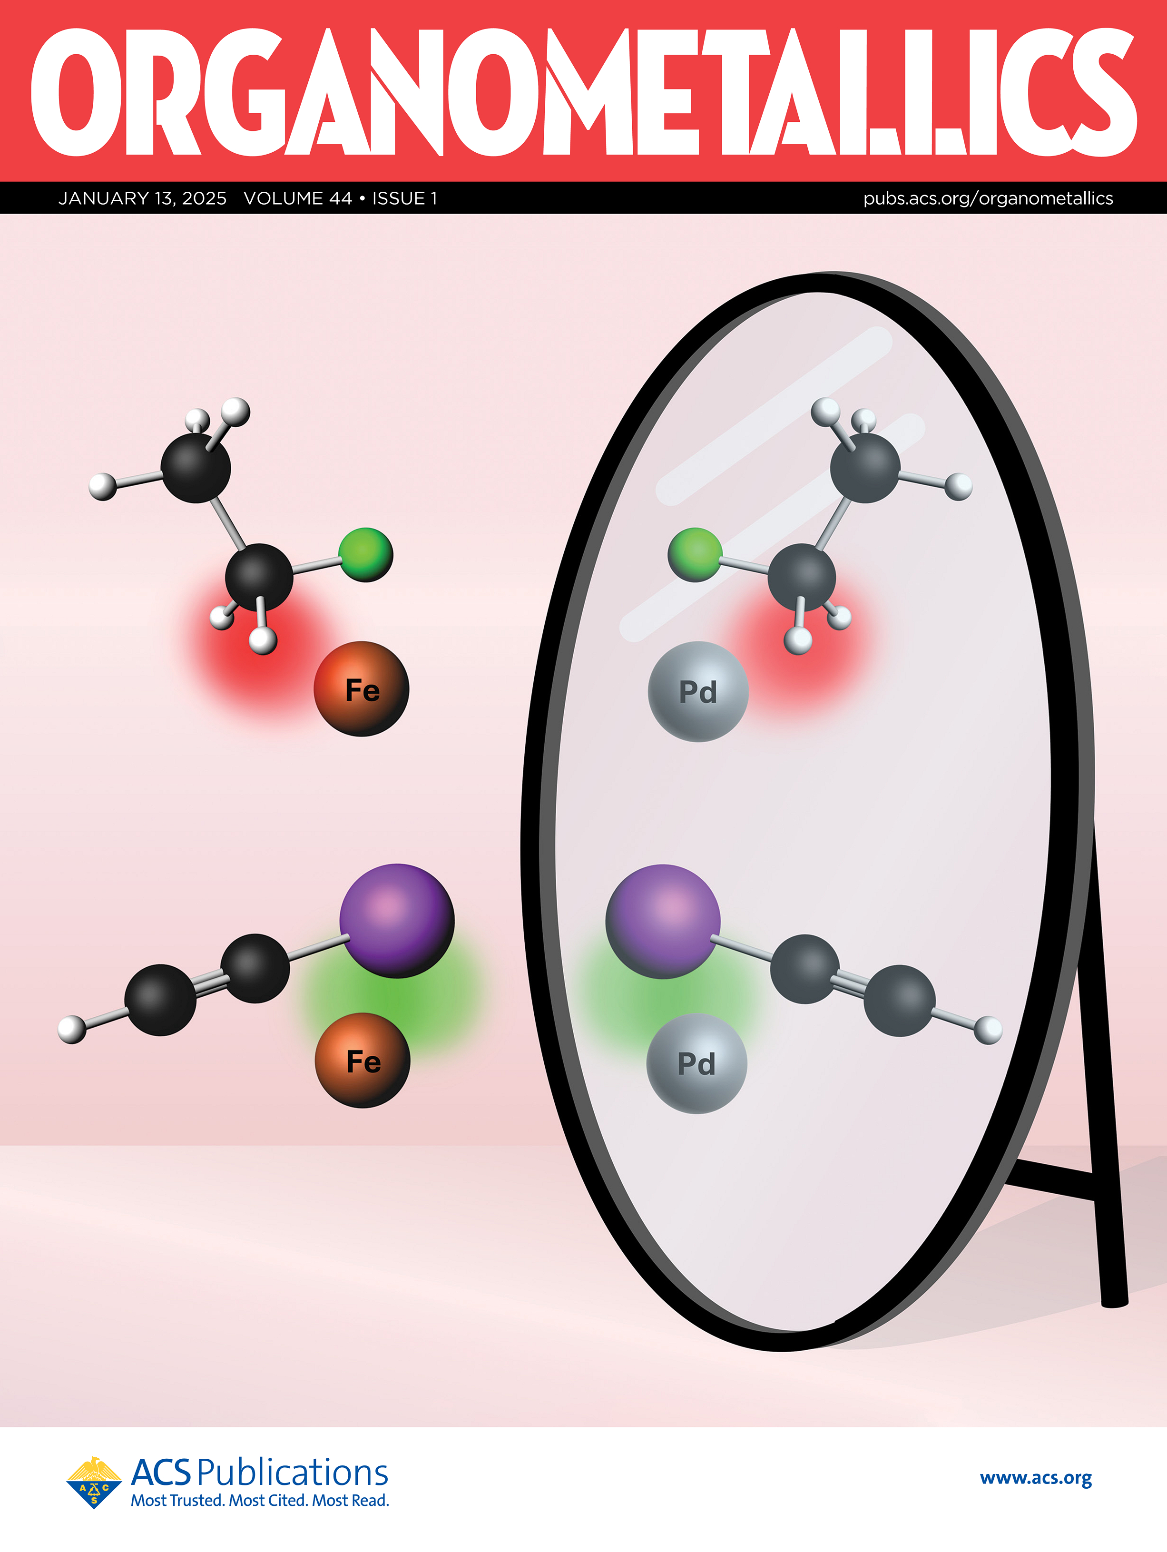The width and height of the screenshot is (1167, 1552).
Task: Click the purple iodine atom inside mirror
Action: coord(663,921)
